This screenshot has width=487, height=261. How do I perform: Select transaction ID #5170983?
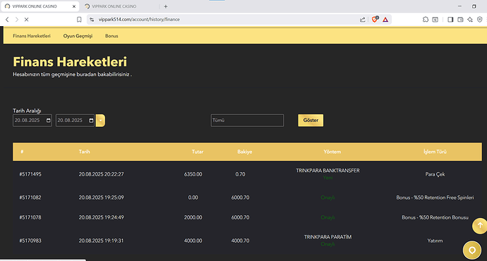pyautogui.click(x=30, y=241)
